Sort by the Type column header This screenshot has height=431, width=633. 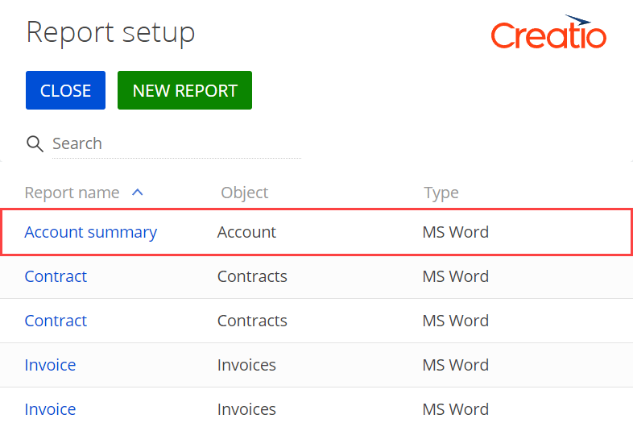click(441, 193)
